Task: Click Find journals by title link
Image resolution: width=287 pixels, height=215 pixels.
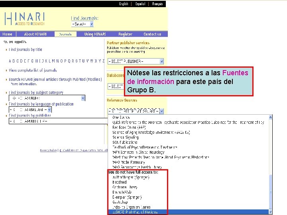Action: tap(26, 49)
